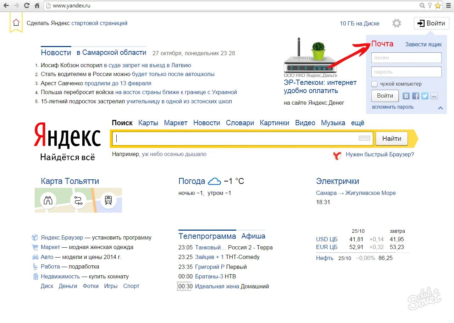This screenshot has height=323, width=454.
Task: Open the 'Самара → Жигулевское Море' train link
Action: point(356,193)
